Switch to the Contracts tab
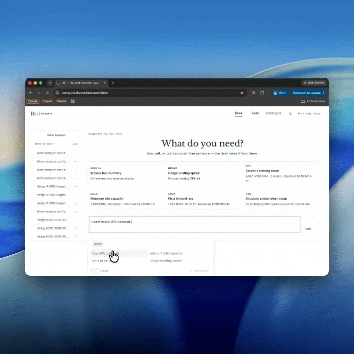This screenshot has height=354, width=354. coord(274,113)
